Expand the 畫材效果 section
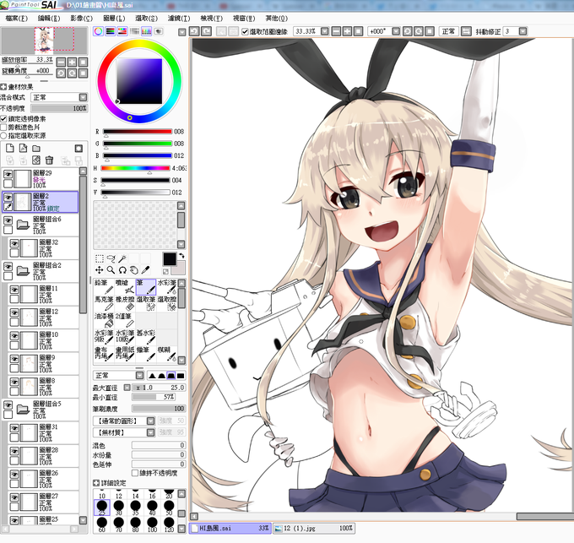The width and height of the screenshot is (574, 543). pyautogui.click(x=3, y=87)
